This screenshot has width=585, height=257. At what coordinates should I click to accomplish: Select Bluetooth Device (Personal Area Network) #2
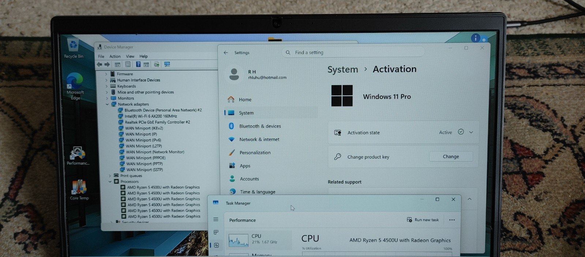[x=160, y=110]
